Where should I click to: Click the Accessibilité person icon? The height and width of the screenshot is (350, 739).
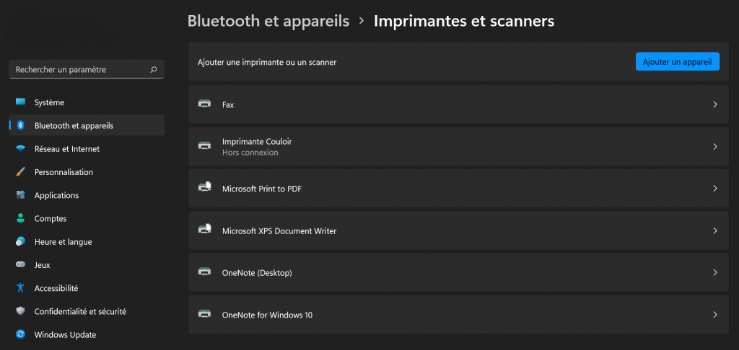pos(20,288)
